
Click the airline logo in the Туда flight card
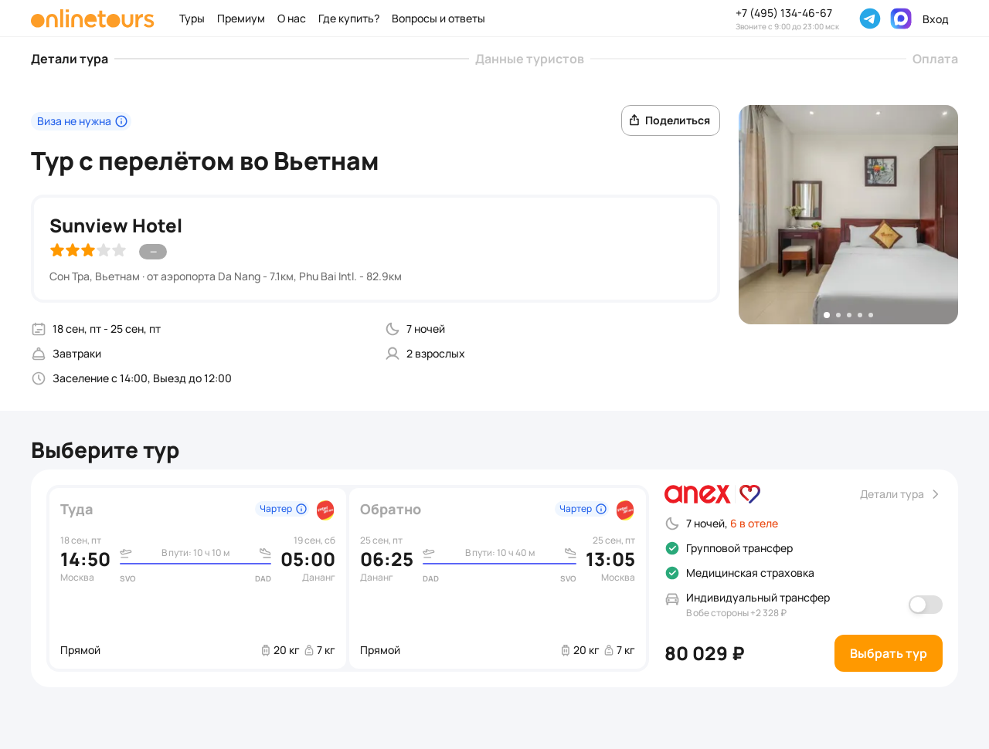click(x=325, y=510)
